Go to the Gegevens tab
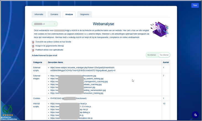 point(85,14)
